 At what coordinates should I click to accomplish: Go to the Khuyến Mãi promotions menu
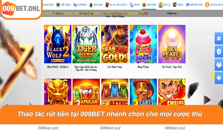click(x=194, y=5)
